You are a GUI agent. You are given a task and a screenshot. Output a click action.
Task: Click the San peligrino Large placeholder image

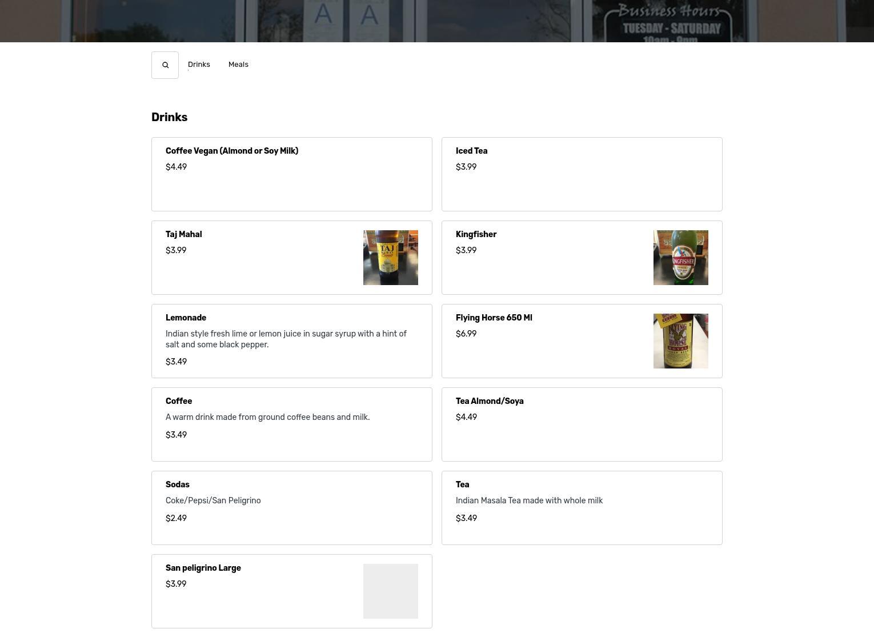pyautogui.click(x=390, y=591)
